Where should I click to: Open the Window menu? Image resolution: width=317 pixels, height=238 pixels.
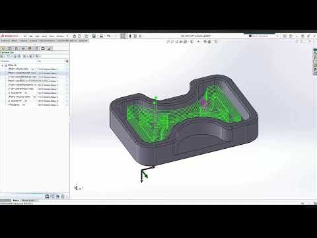[x=60, y=36]
